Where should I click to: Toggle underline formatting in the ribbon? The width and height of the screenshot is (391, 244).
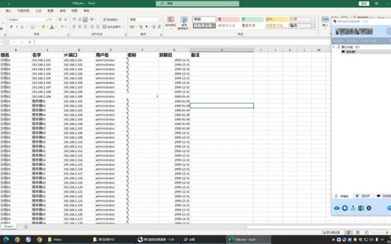pyautogui.click(x=22, y=27)
